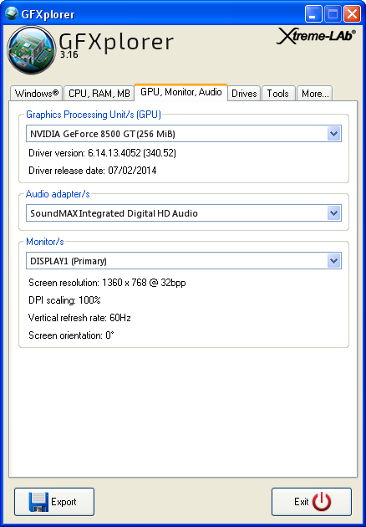Click Screen resolution 1360 x 768 text
The width and height of the screenshot is (366, 527).
107,283
